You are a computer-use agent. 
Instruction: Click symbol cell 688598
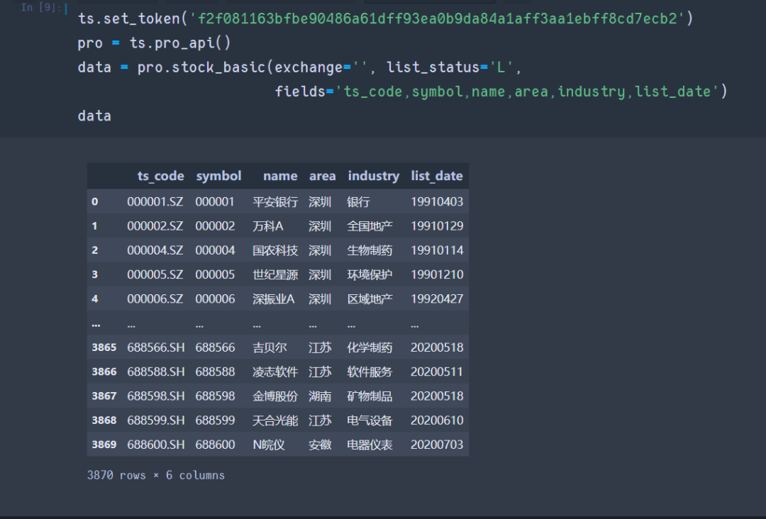(215, 396)
